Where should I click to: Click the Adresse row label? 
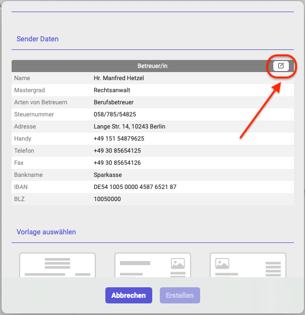(x=25, y=127)
